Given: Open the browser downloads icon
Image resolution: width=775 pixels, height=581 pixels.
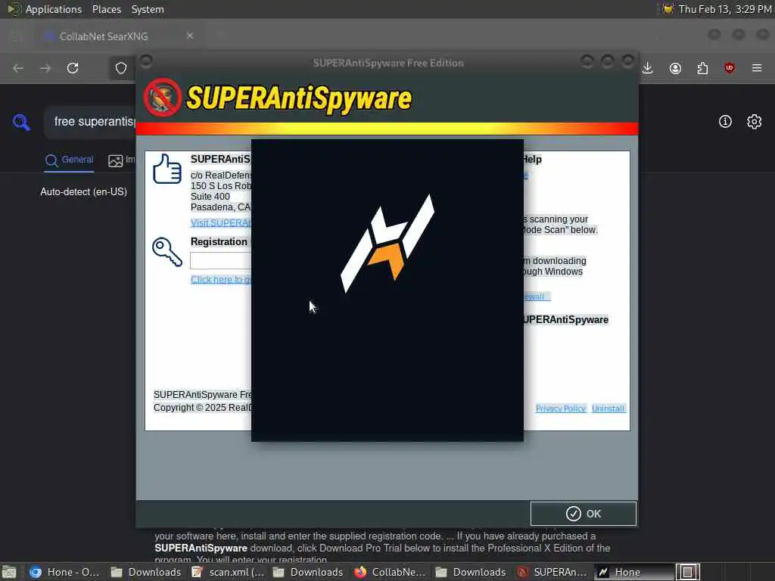Looking at the screenshot, I should (x=648, y=68).
